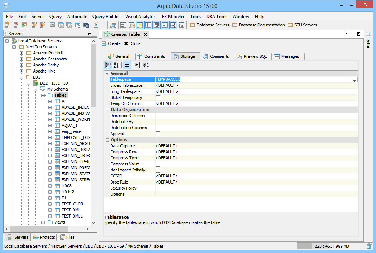Switch to the Comments tab
376x253 pixels.
216,56
